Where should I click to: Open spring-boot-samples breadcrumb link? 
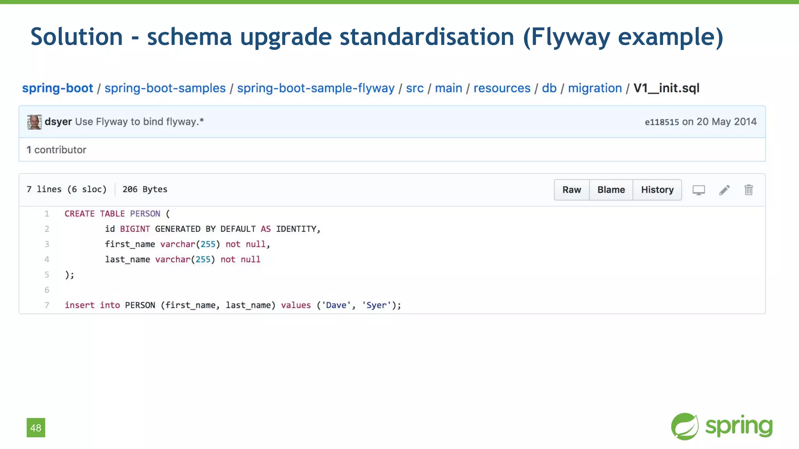[x=165, y=88]
